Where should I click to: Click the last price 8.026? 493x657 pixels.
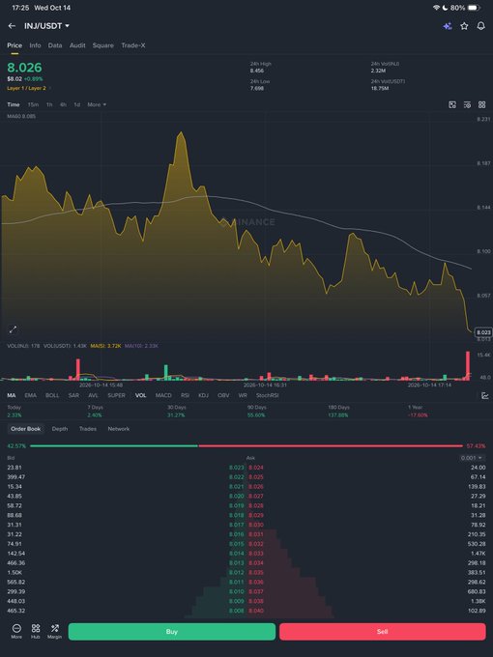(x=25, y=68)
